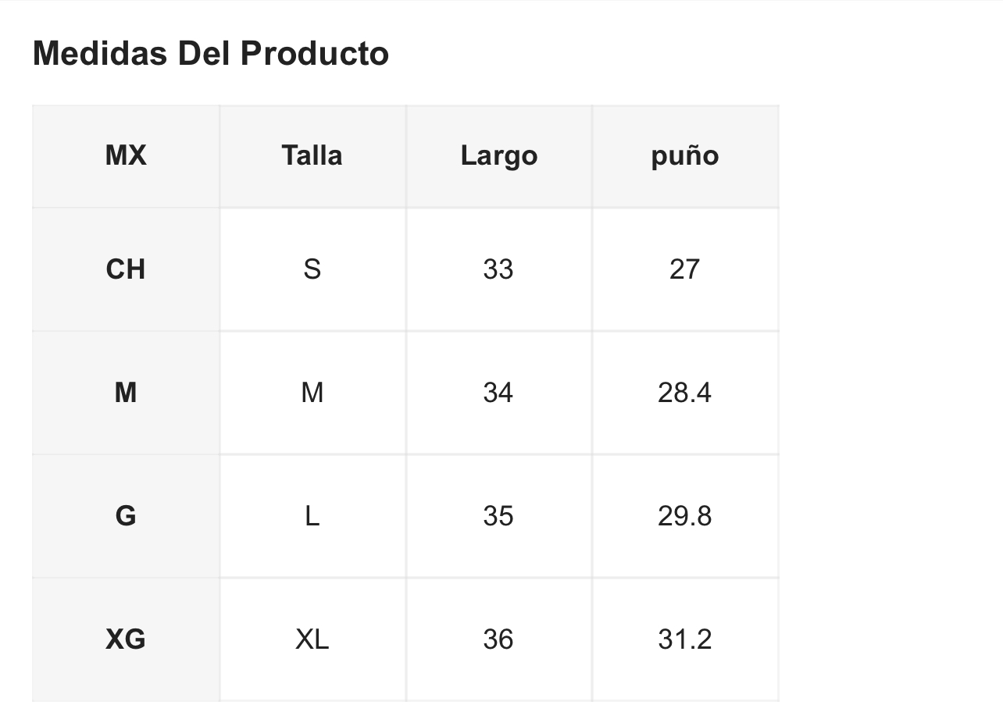Select the Largo value 35
Image resolution: width=1003 pixels, height=712 pixels.
pyautogui.click(x=498, y=516)
